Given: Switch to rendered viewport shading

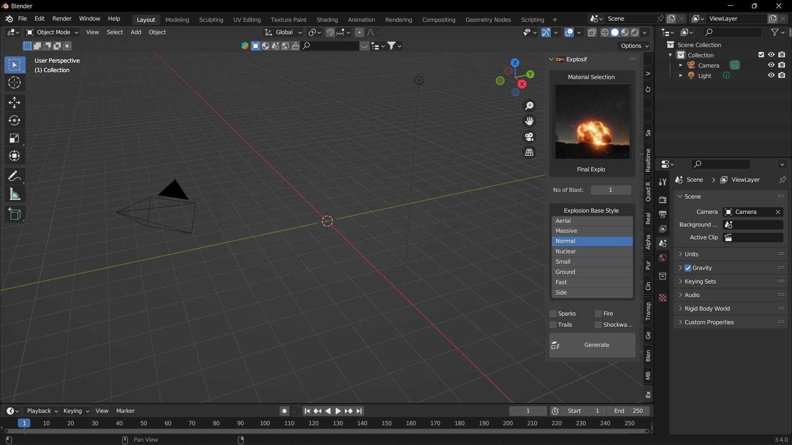Looking at the screenshot, I should [635, 33].
